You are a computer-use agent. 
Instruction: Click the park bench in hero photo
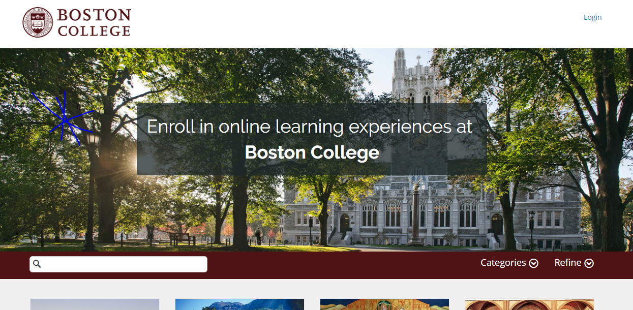click(183, 239)
